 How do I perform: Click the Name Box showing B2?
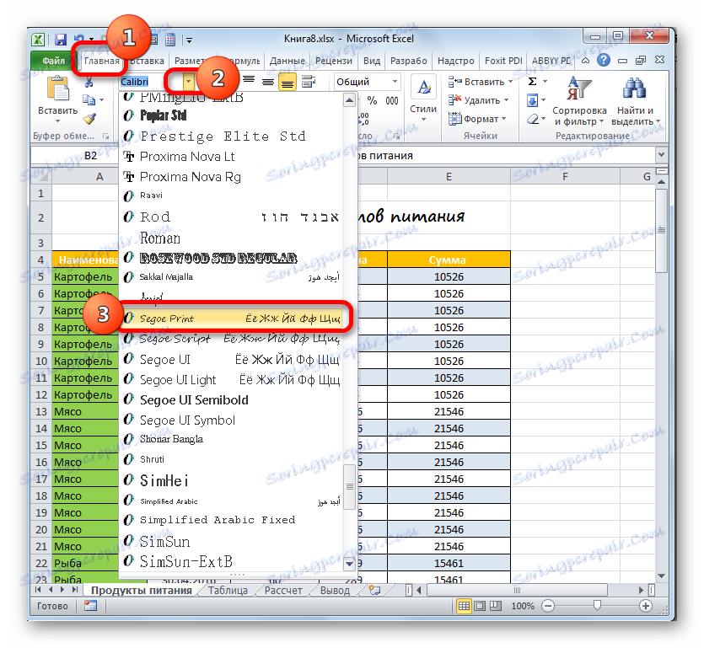click(x=74, y=155)
